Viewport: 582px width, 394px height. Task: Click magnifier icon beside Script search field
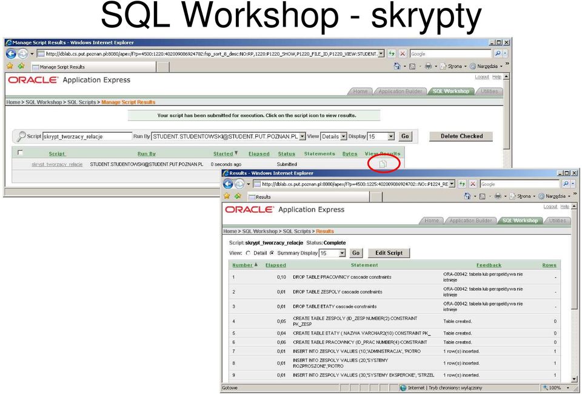(x=21, y=136)
